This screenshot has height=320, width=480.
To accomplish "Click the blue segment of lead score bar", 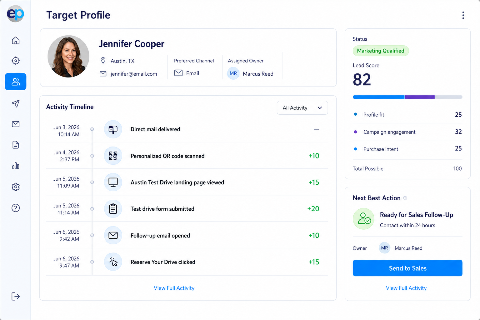I will tap(378, 97).
